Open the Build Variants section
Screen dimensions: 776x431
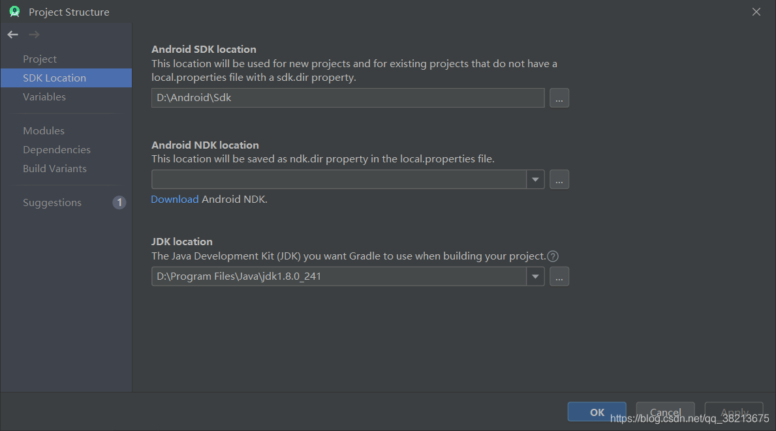[67, 168]
